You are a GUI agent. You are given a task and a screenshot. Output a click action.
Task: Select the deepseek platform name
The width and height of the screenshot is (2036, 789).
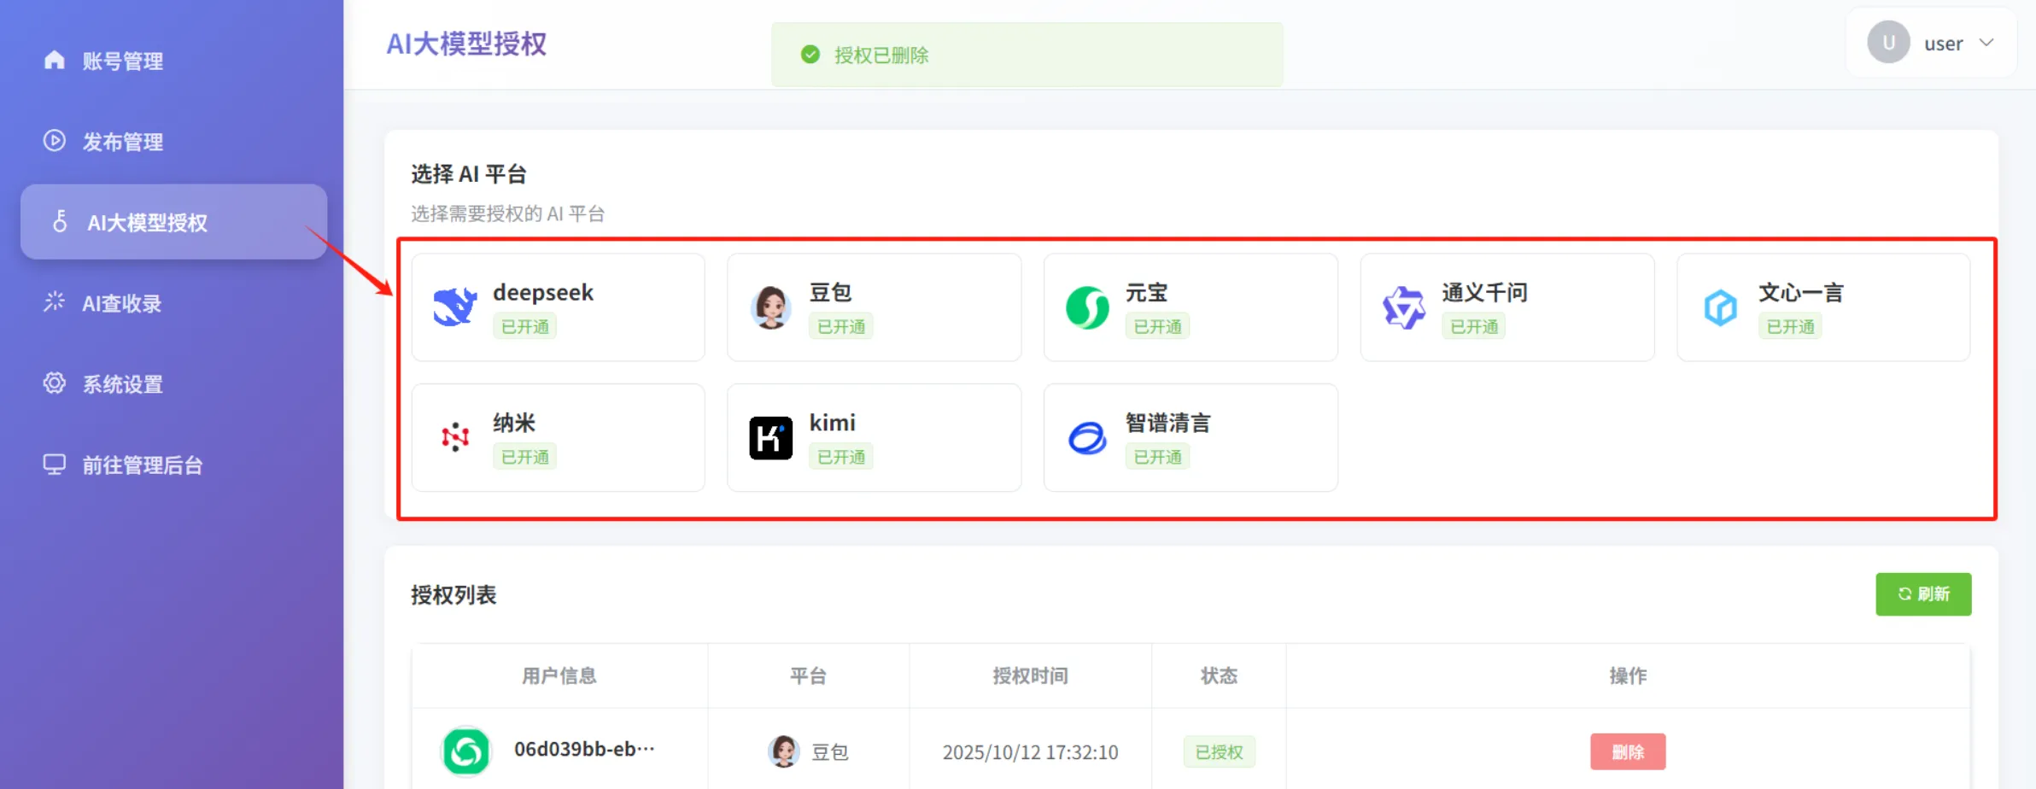(x=543, y=292)
